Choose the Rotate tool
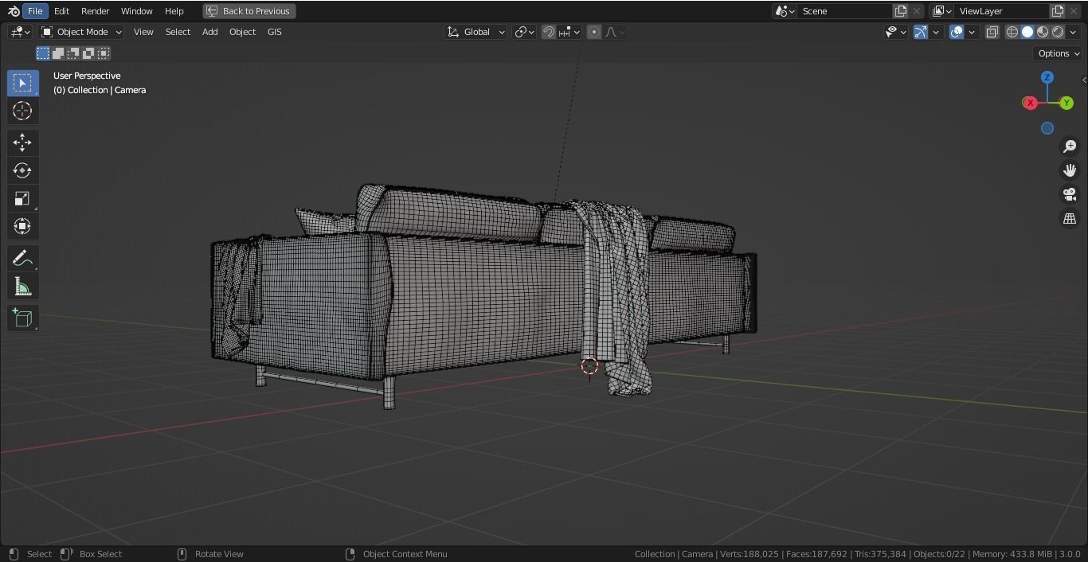The height and width of the screenshot is (562, 1088). click(x=22, y=170)
